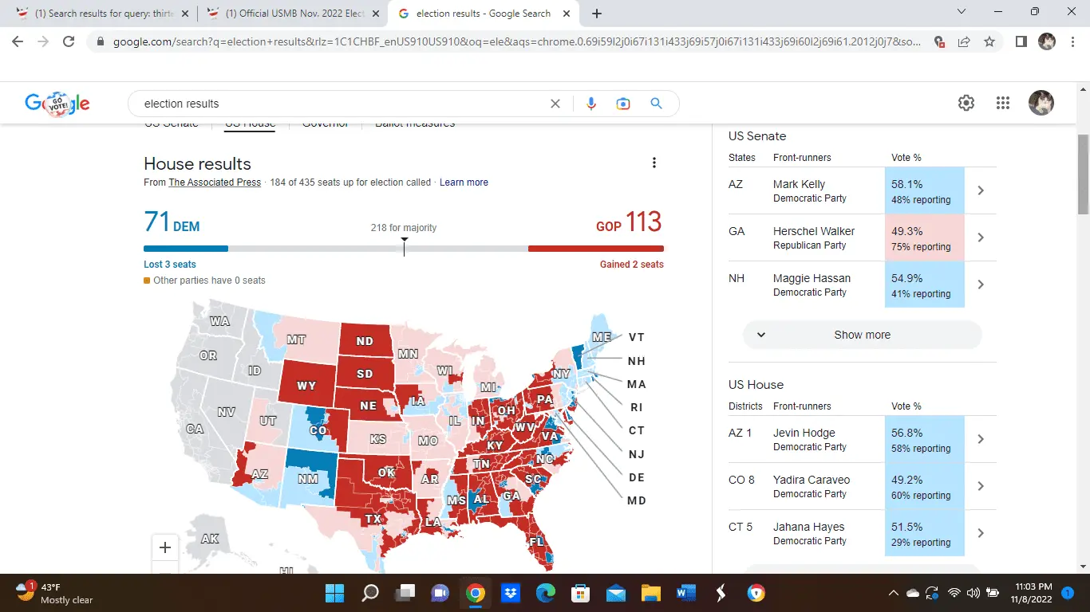Click inside the election results search field

coord(335,104)
